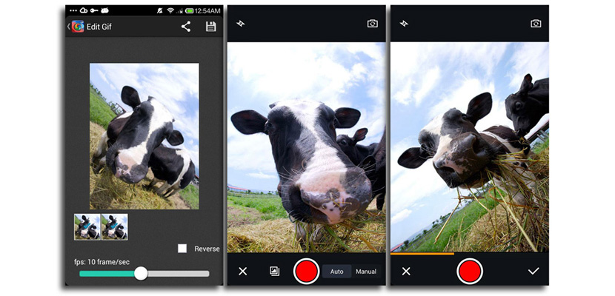615x296 pixels.
Task: Cancel with the X icon beside the gallery icon
Action: pyautogui.click(x=242, y=272)
